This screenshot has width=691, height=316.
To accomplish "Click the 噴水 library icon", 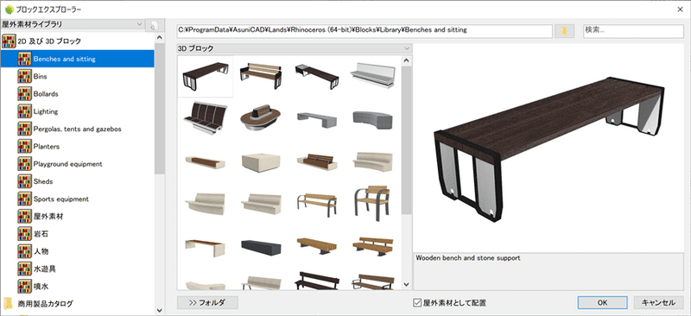I will (x=24, y=286).
